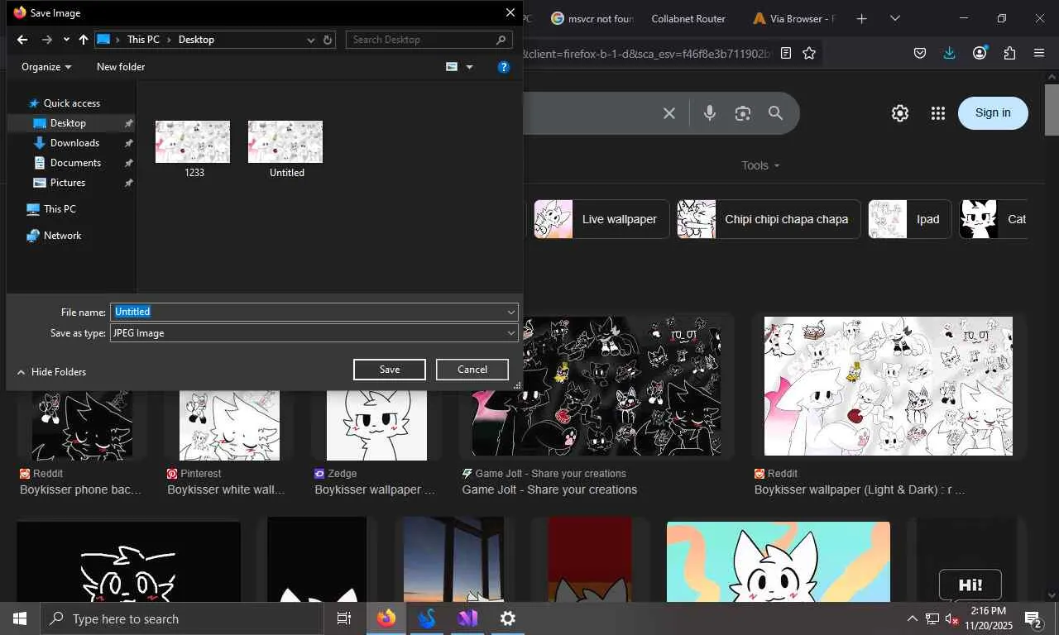Go forward in Save Image dialog
The image size is (1059, 635).
tap(47, 40)
